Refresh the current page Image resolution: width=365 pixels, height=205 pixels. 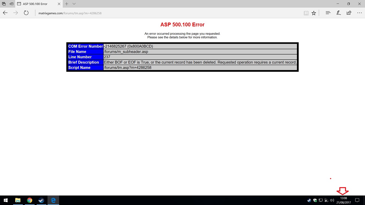point(26,13)
